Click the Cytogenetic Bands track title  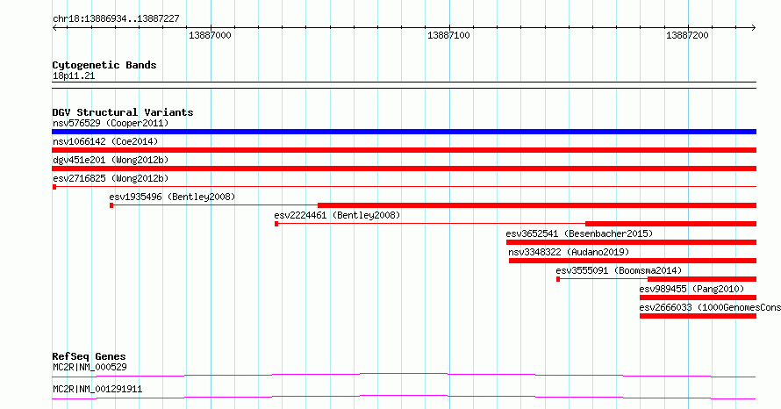(x=104, y=65)
